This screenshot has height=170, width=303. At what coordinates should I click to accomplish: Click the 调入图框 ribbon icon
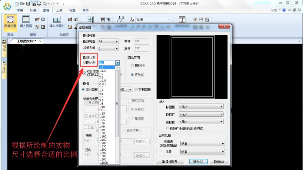click(x=26, y=22)
